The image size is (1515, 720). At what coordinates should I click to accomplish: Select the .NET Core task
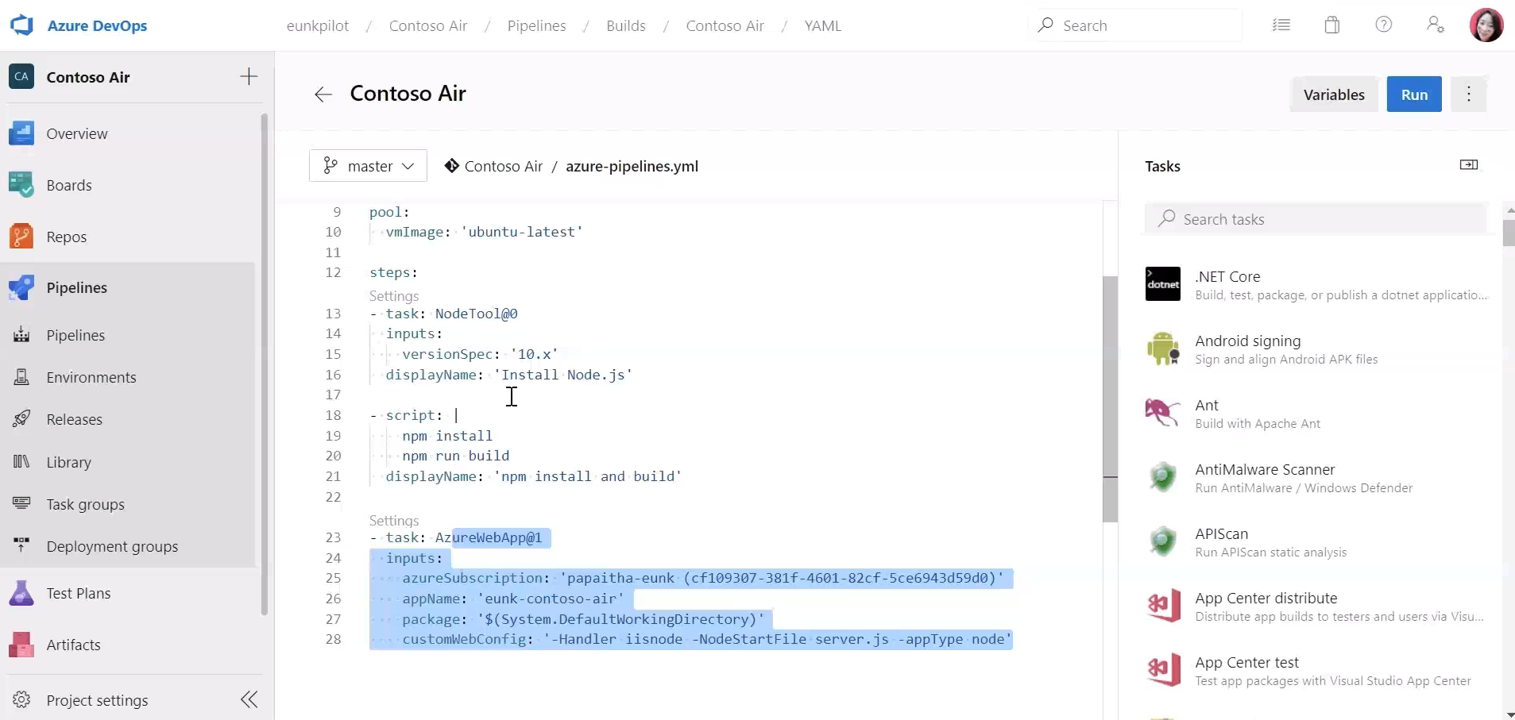coord(1316,285)
